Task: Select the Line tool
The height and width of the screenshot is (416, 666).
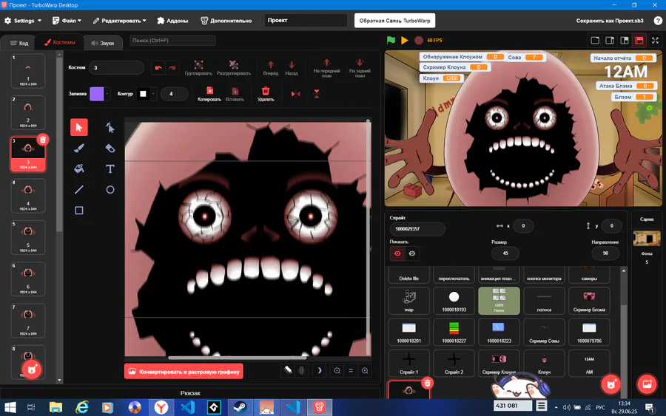Action: (x=79, y=190)
